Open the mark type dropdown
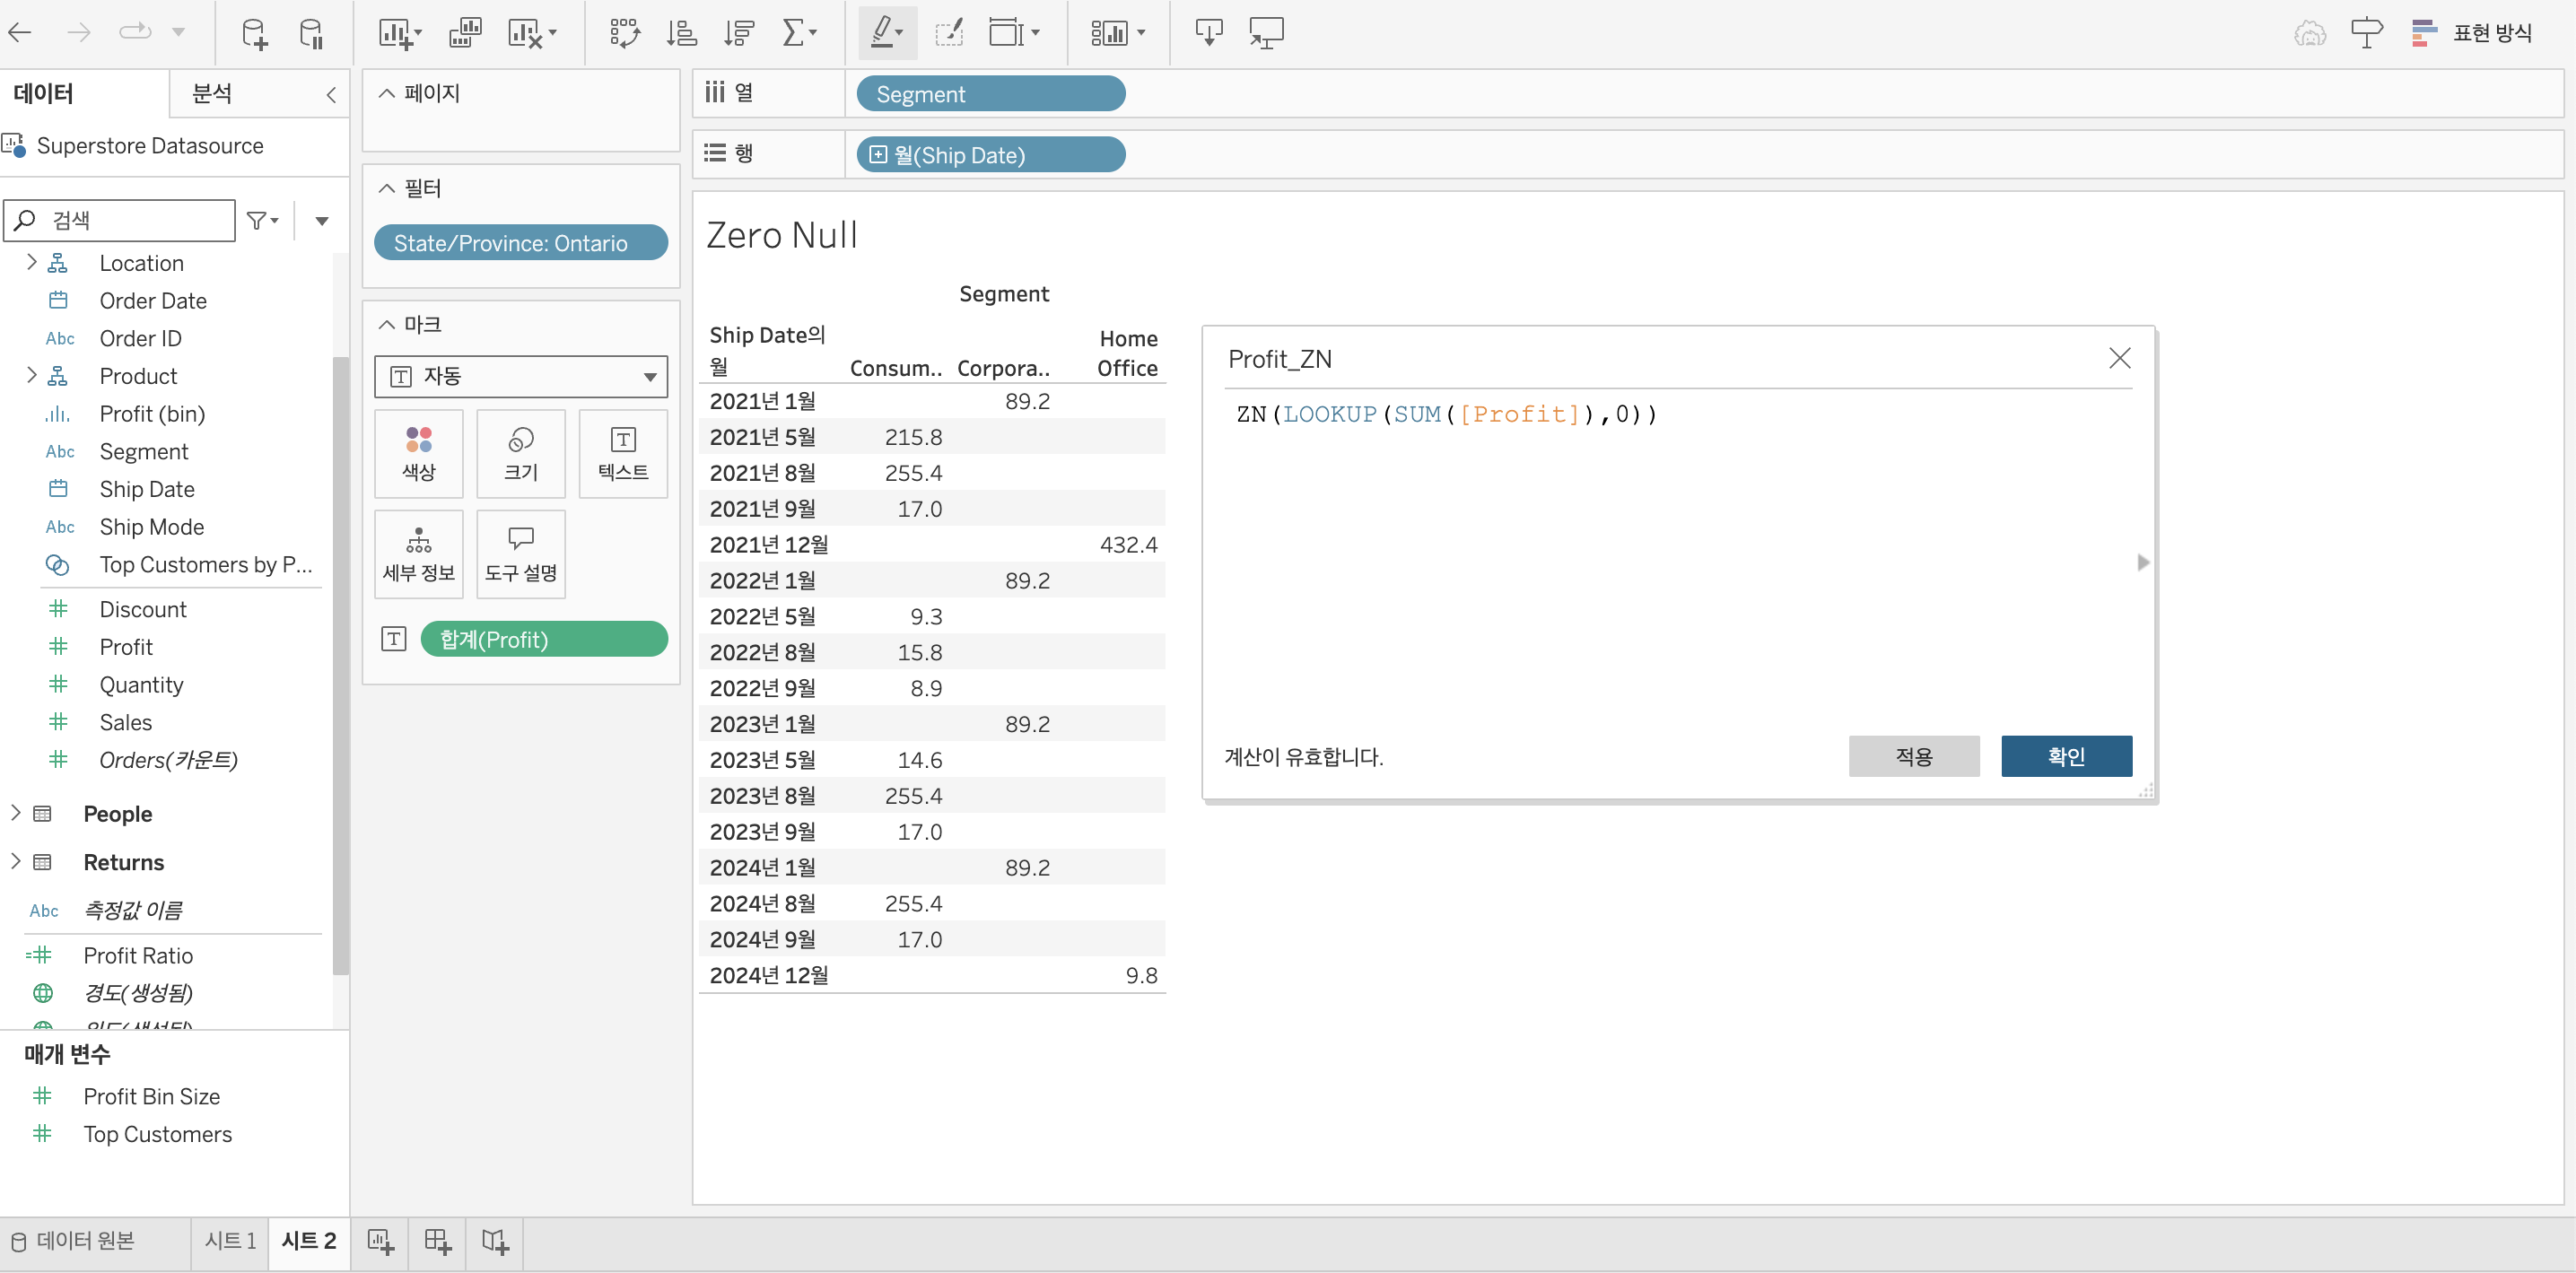The image size is (2576, 1273). point(520,376)
